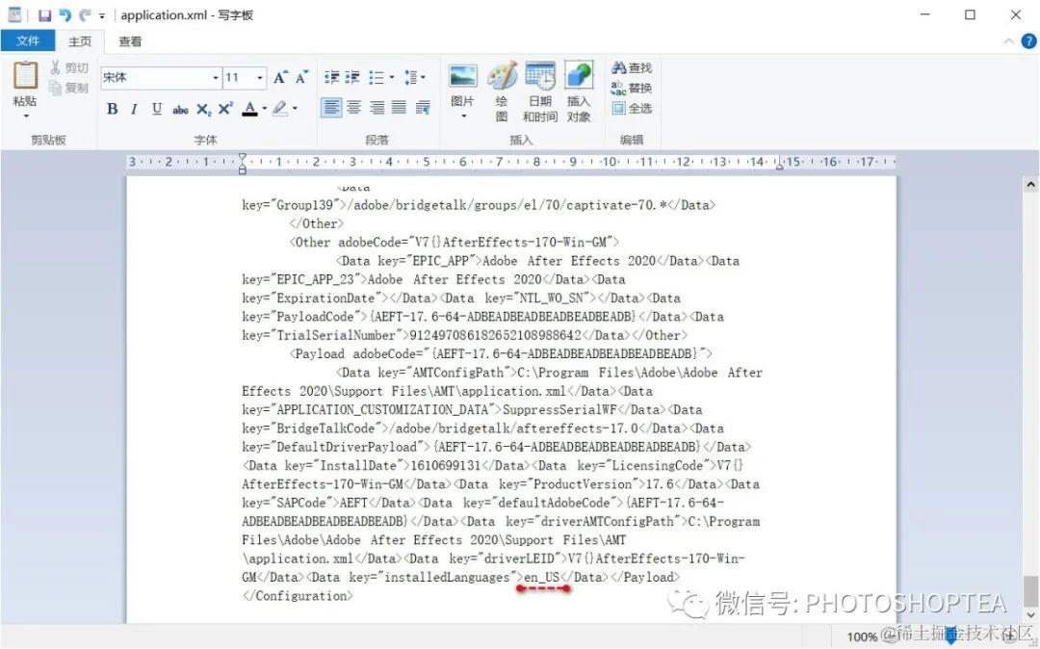Click 替换 to replace text
Viewport: 1040px width, 649px height.
[x=632, y=88]
